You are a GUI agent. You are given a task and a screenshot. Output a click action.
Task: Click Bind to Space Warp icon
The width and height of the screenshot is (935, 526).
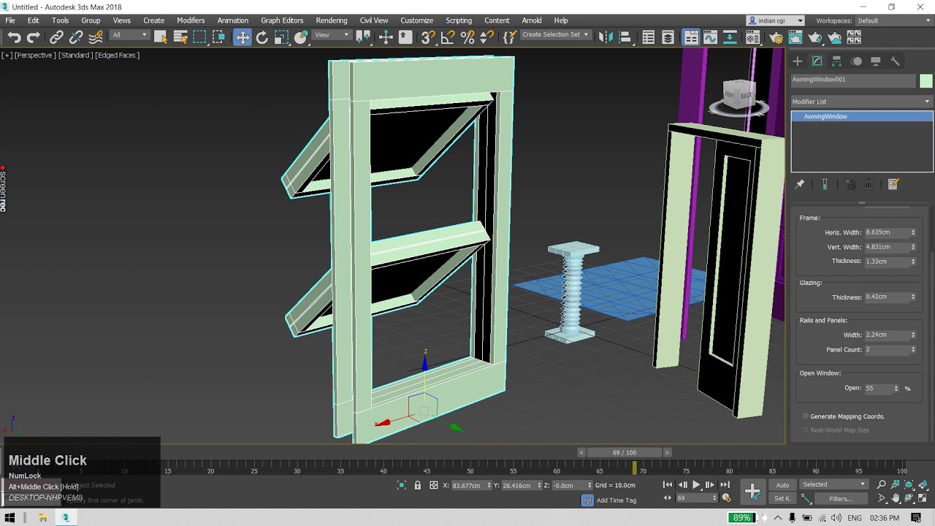(x=96, y=37)
